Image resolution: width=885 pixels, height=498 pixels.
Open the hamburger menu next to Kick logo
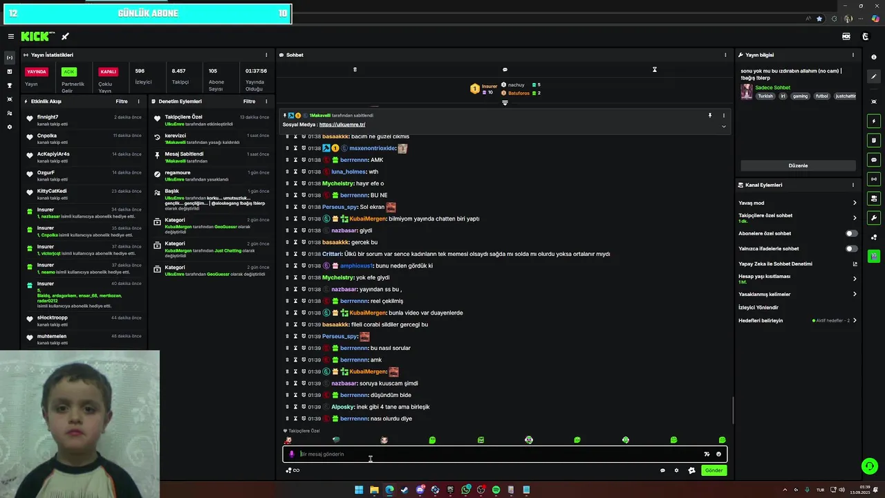coord(10,37)
